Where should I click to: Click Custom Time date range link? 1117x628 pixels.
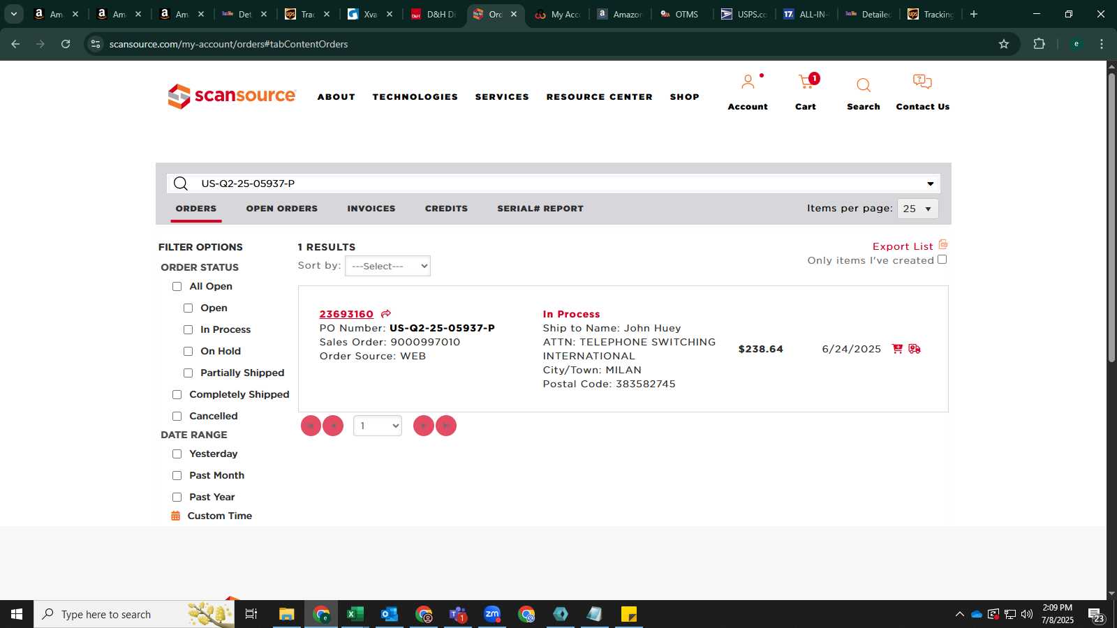coord(220,516)
